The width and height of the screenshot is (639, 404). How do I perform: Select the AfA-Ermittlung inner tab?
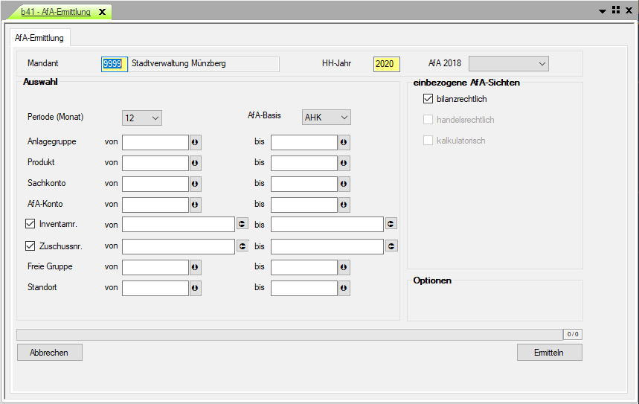click(39, 38)
